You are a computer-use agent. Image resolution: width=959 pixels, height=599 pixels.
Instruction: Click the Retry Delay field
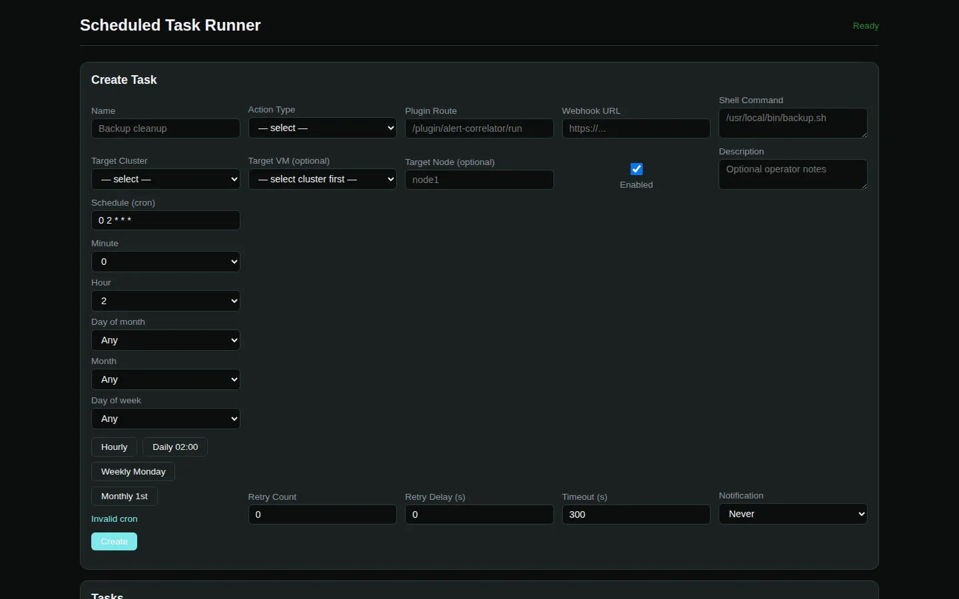[479, 514]
